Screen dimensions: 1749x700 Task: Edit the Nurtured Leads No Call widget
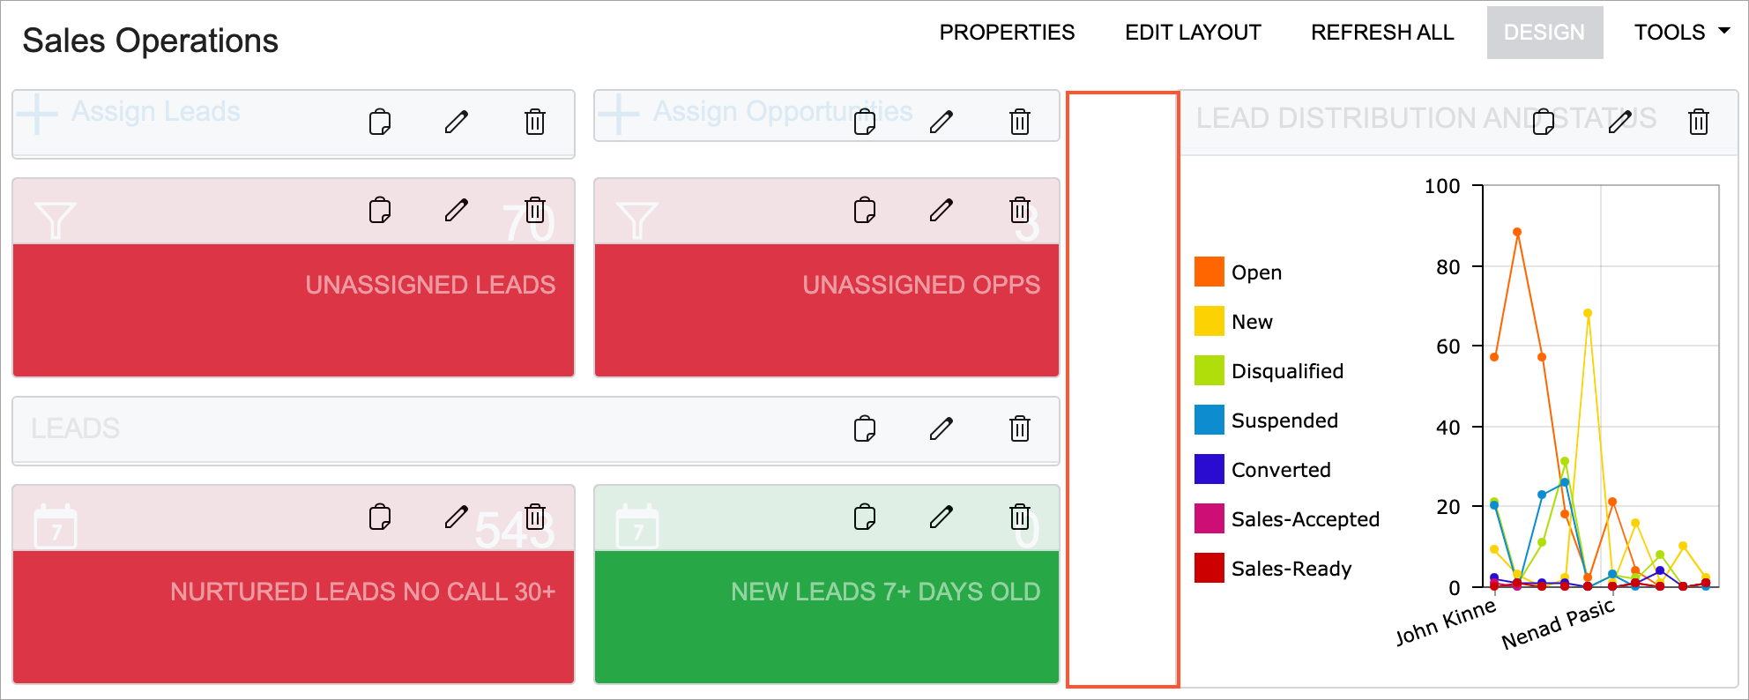(x=457, y=518)
